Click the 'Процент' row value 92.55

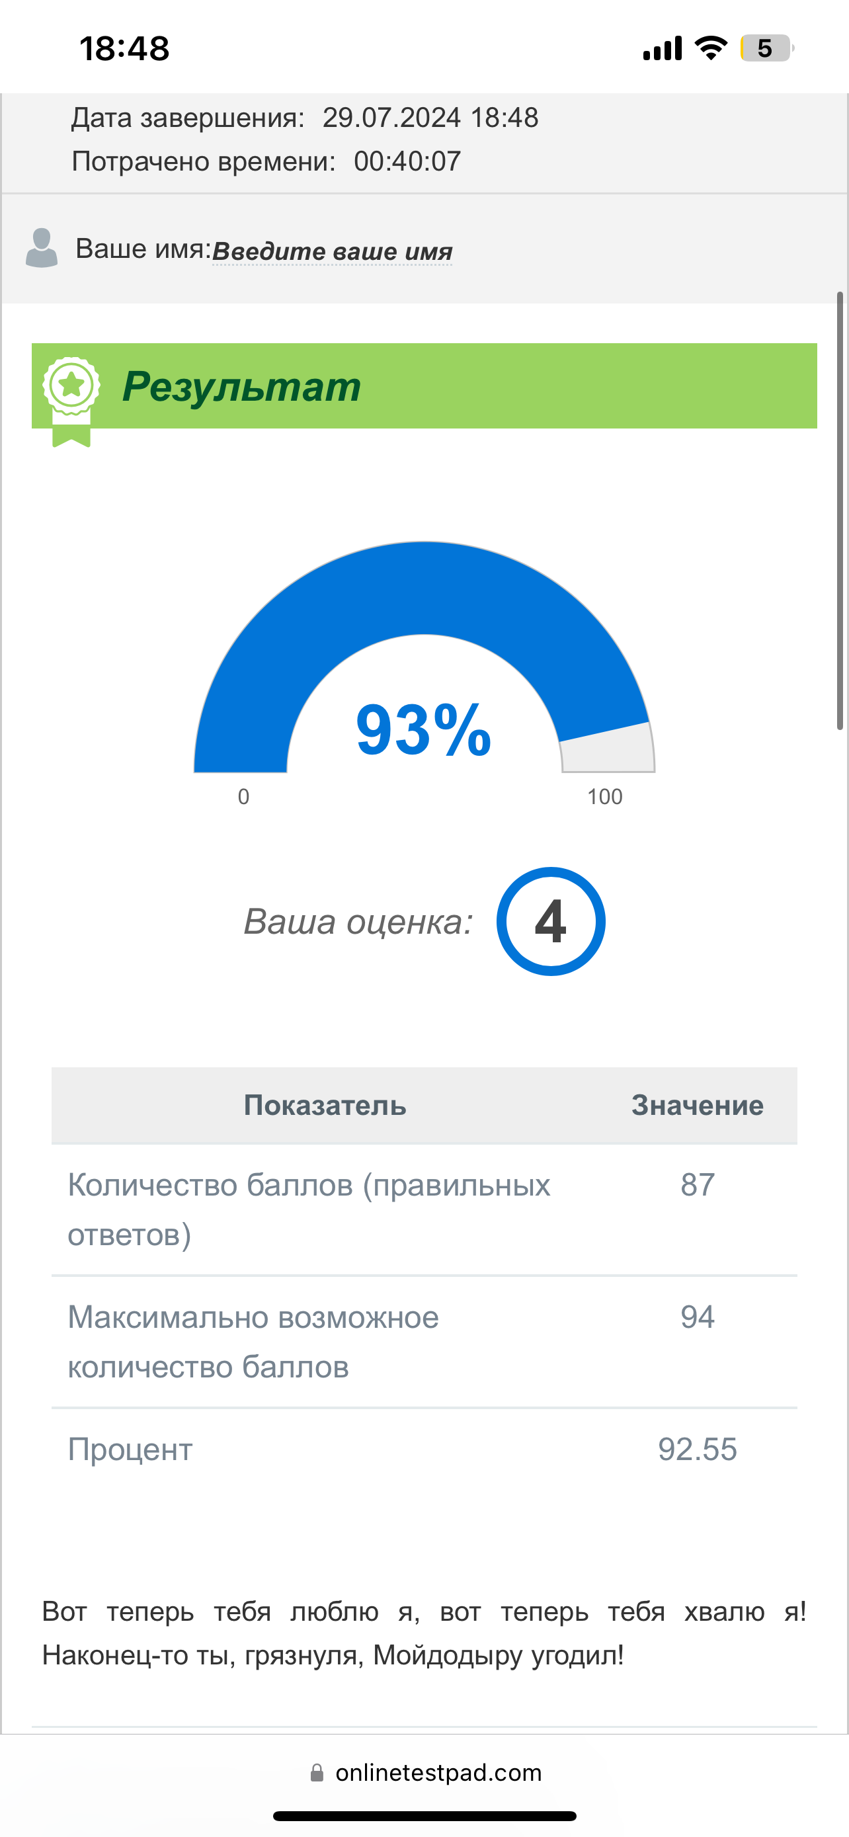click(697, 1449)
